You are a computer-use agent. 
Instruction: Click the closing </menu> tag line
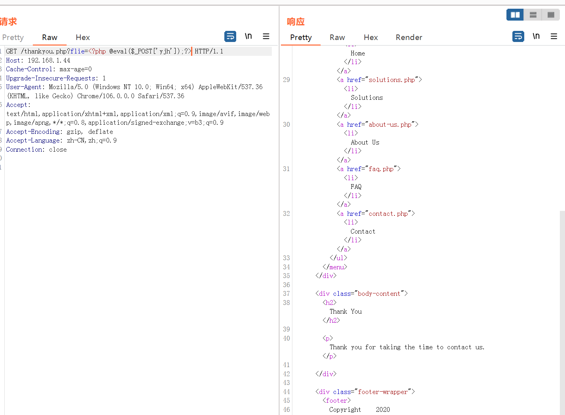[x=335, y=267]
